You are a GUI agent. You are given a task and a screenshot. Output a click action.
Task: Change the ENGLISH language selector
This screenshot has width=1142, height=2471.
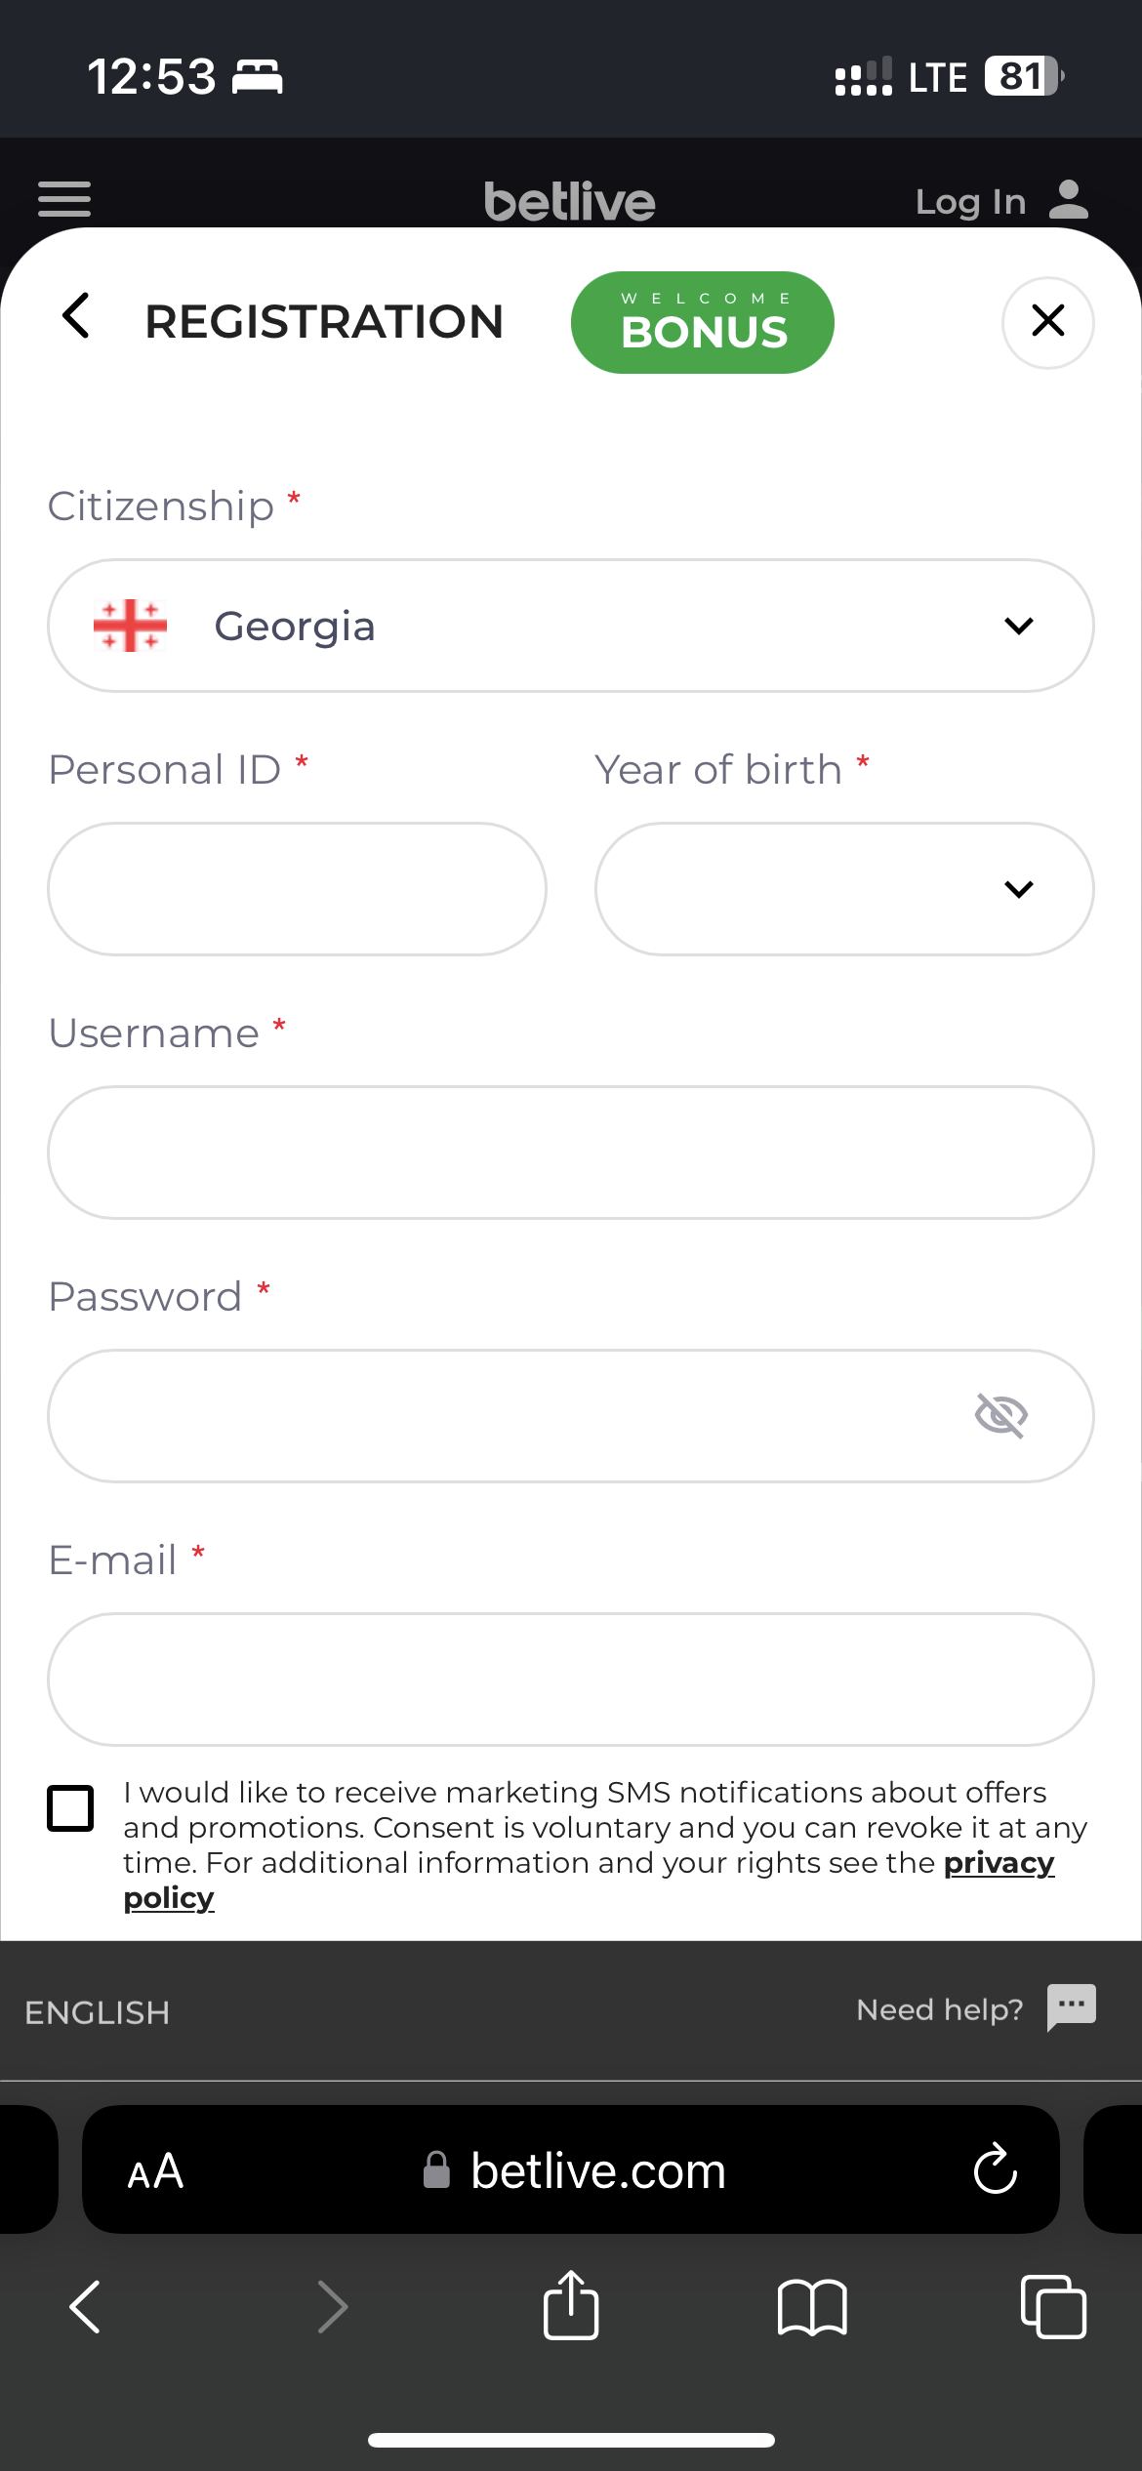click(x=98, y=2012)
